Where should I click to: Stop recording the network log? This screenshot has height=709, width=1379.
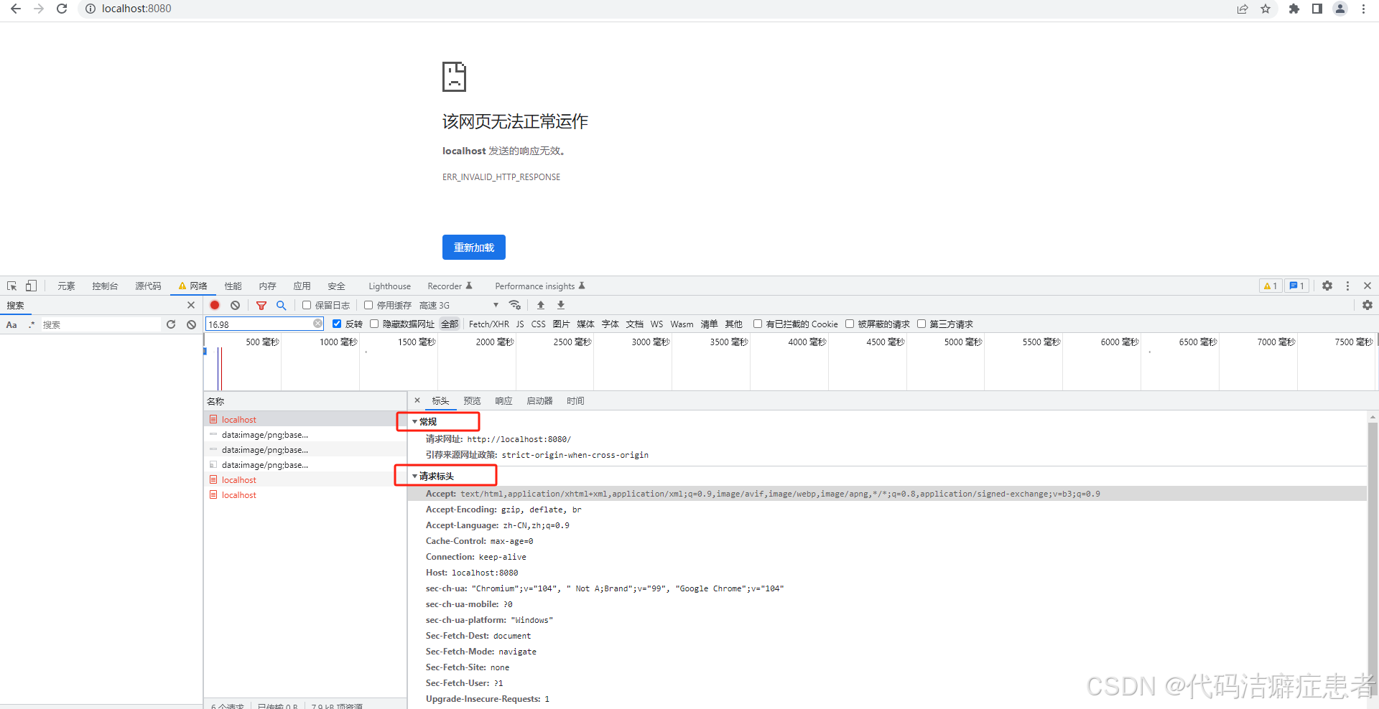(215, 305)
